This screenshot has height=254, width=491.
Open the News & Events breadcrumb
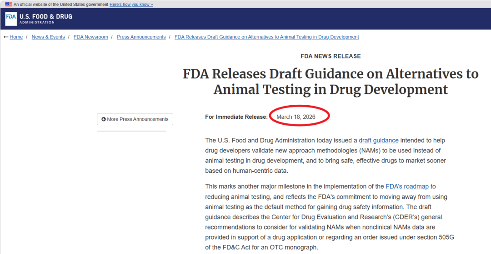48,37
